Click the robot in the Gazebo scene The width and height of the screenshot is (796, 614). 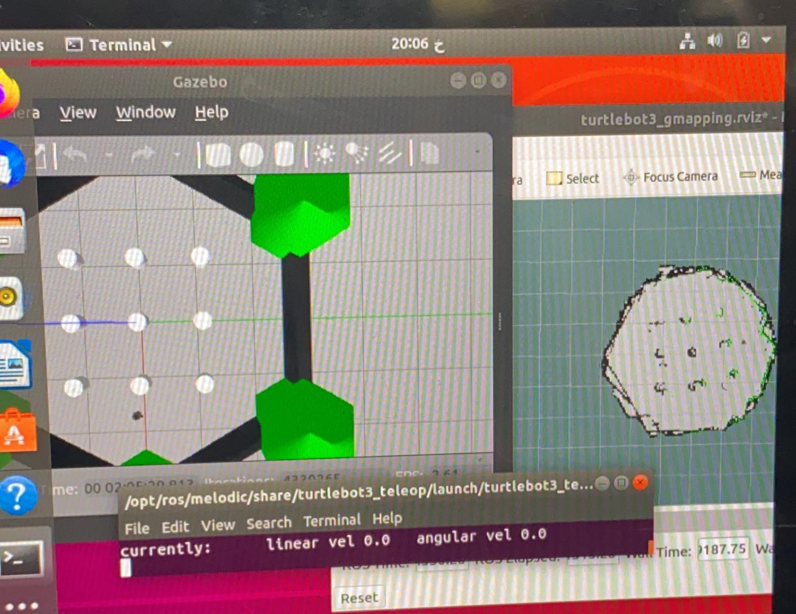137,415
